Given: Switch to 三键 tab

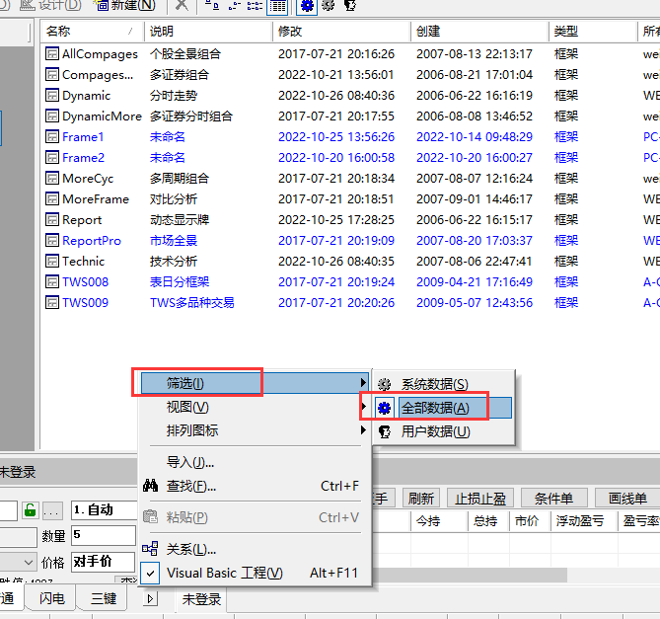Looking at the screenshot, I should [x=104, y=598].
